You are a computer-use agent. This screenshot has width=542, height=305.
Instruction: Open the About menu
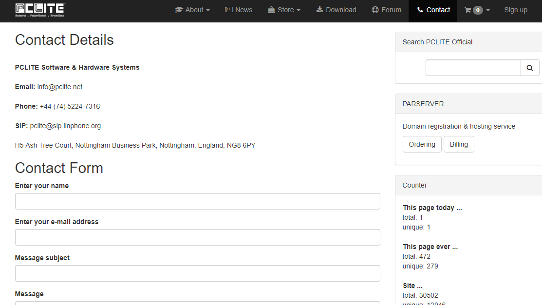192,10
